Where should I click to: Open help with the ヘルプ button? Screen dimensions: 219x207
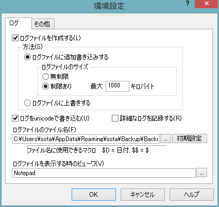(192, 195)
